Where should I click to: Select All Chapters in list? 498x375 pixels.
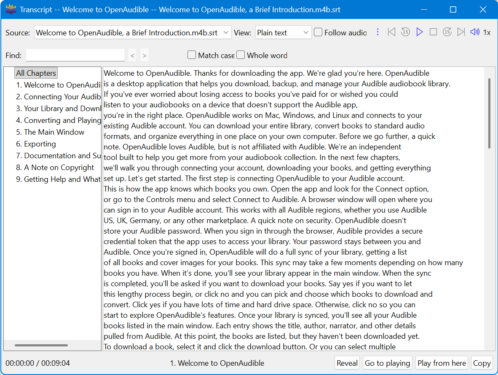(x=36, y=73)
